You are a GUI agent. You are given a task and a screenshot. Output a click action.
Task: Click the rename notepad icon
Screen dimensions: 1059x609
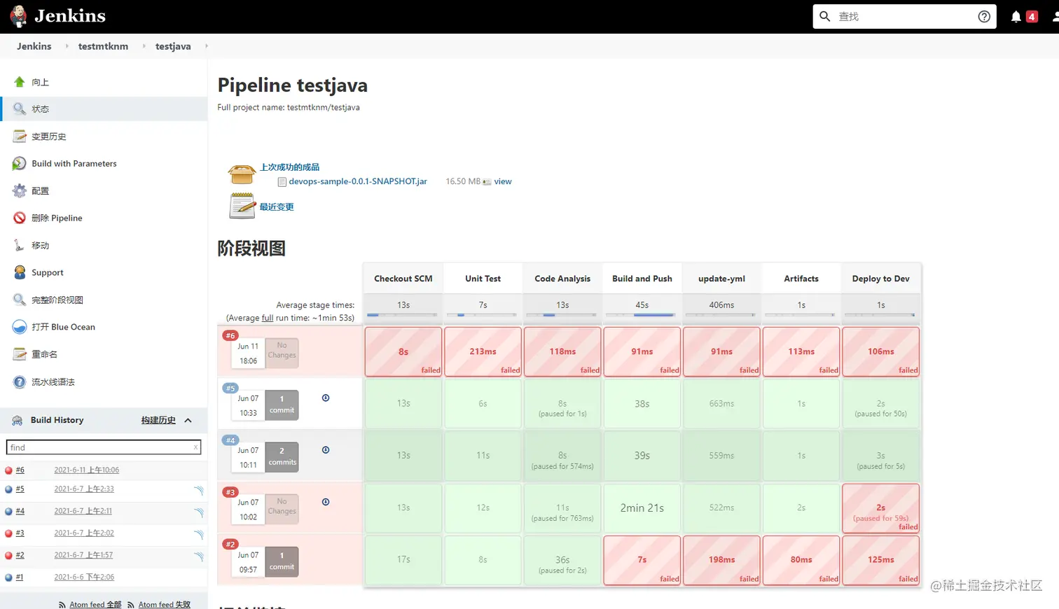(20, 354)
